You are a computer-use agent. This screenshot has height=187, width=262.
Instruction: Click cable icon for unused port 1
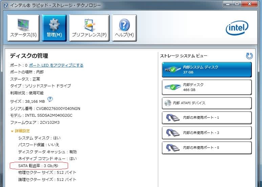(x=173, y=118)
